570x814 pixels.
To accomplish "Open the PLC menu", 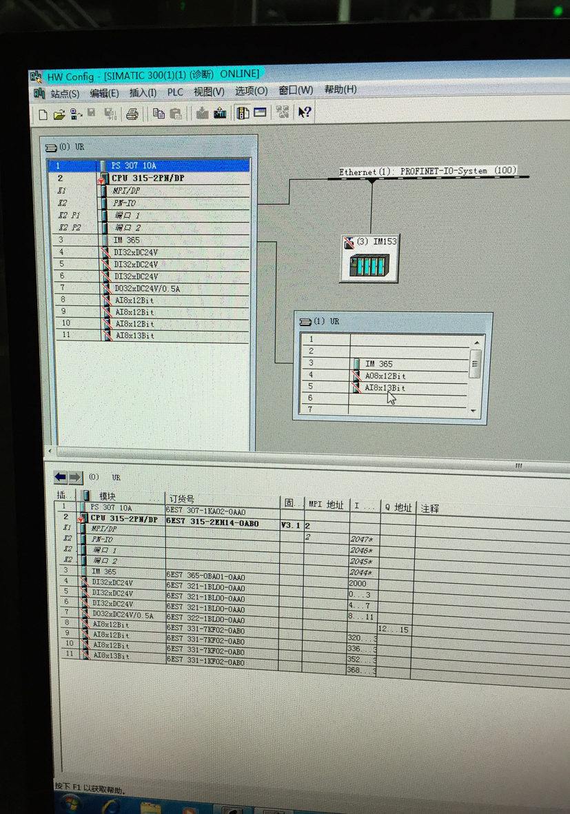I will point(175,92).
